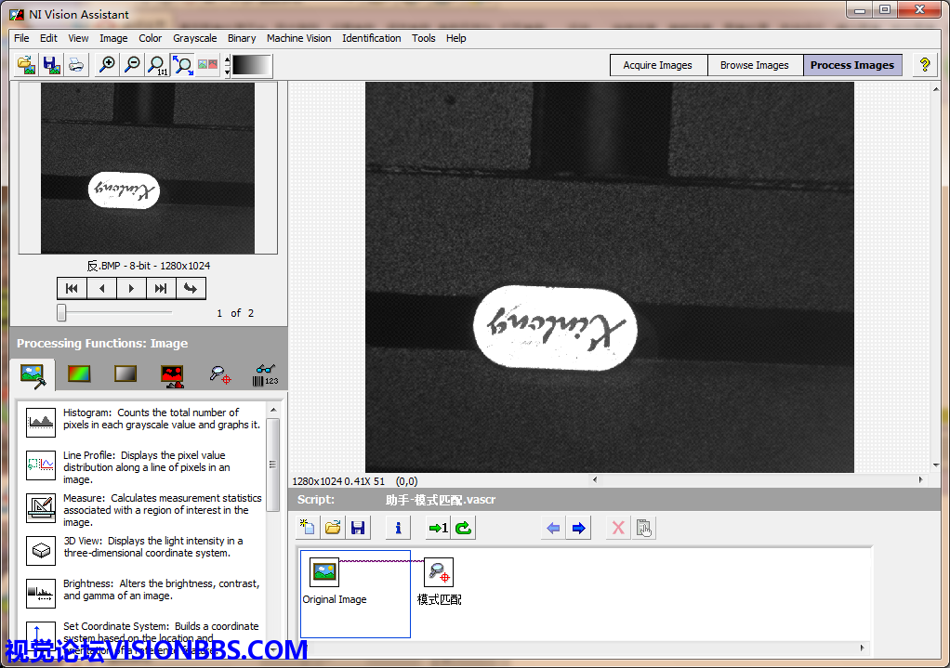Go to the next image
The image size is (950, 668).
131,288
